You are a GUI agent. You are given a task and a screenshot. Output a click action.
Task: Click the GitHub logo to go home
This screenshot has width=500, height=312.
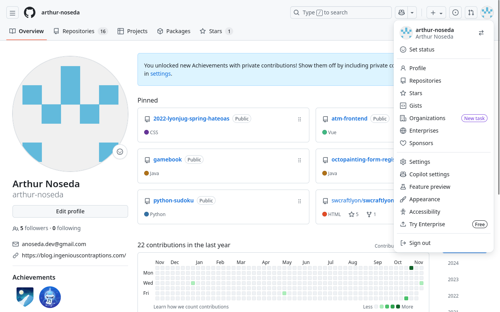[29, 12]
